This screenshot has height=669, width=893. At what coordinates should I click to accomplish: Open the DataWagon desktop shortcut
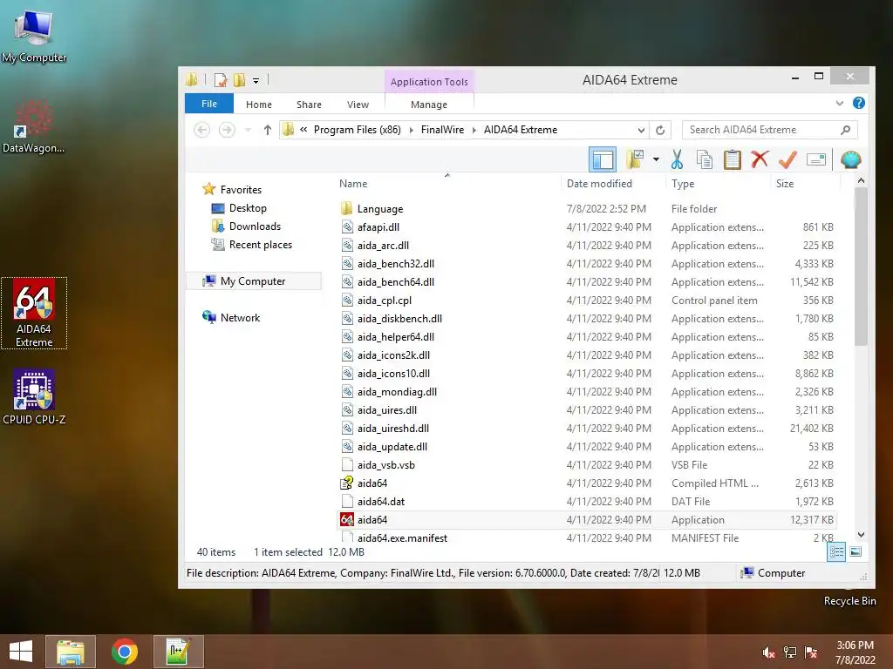coord(34,126)
